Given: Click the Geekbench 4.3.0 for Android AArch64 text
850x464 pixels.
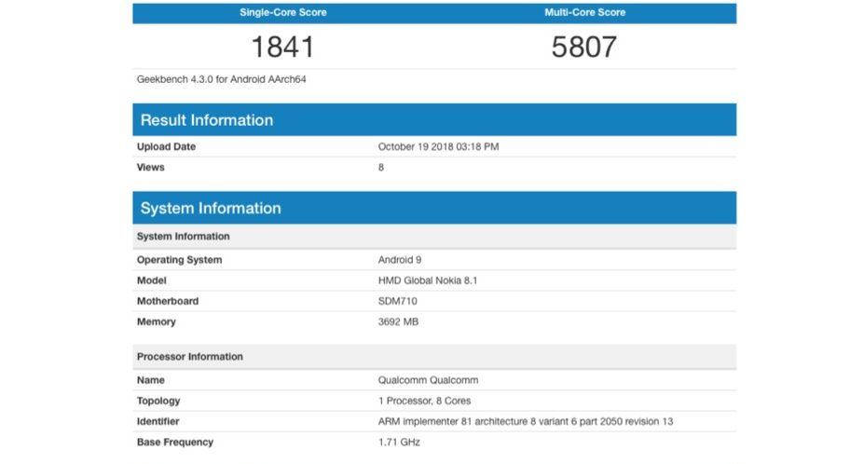Looking at the screenshot, I should (222, 79).
